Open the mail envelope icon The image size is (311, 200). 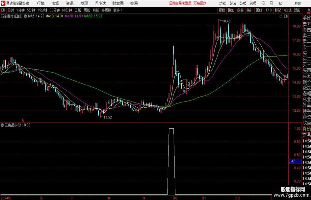pyautogui.click(x=280, y=3)
